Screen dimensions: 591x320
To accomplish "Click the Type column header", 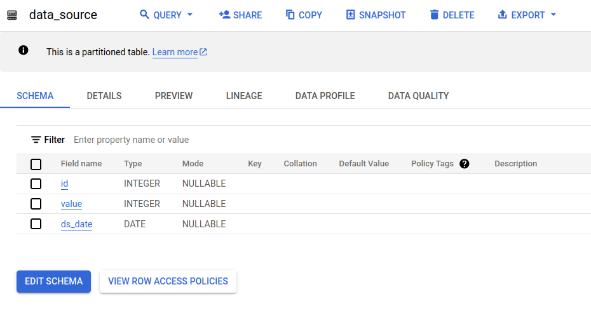I will pos(133,164).
